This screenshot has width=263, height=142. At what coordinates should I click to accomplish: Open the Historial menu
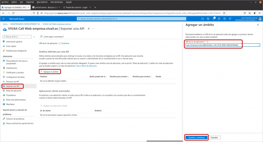[x=30, y=2]
